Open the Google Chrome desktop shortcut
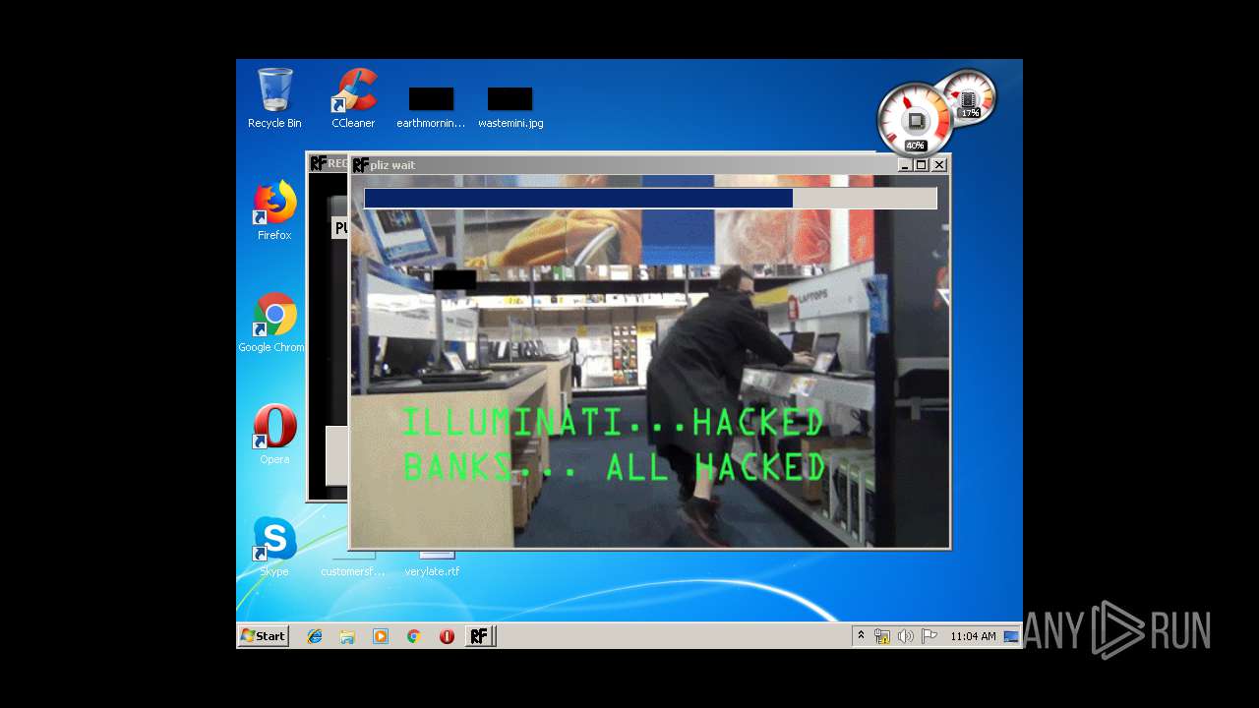The image size is (1259, 708). click(274, 323)
